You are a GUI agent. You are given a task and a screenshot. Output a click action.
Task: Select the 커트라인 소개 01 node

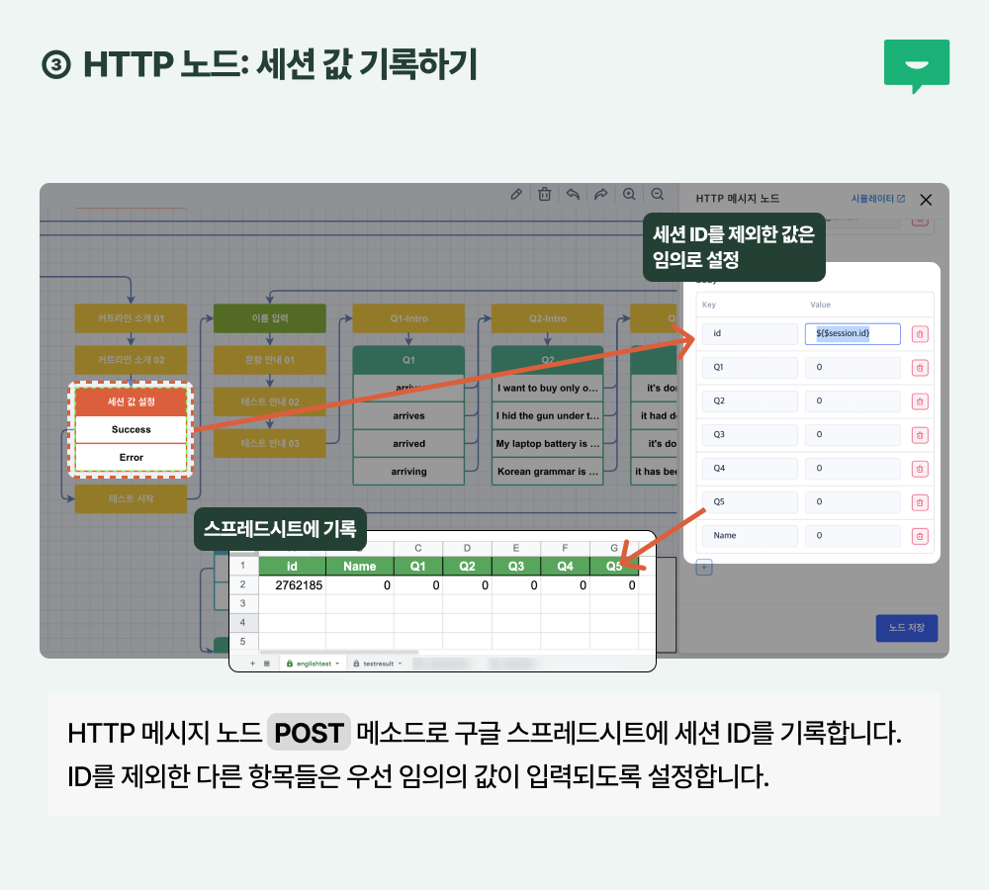[x=132, y=318]
